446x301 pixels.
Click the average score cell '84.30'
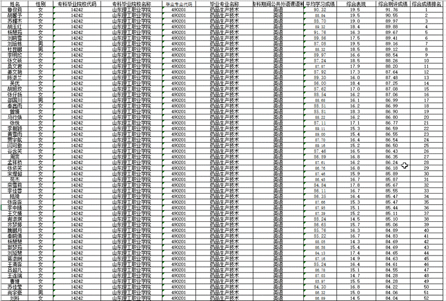click(x=320, y=287)
